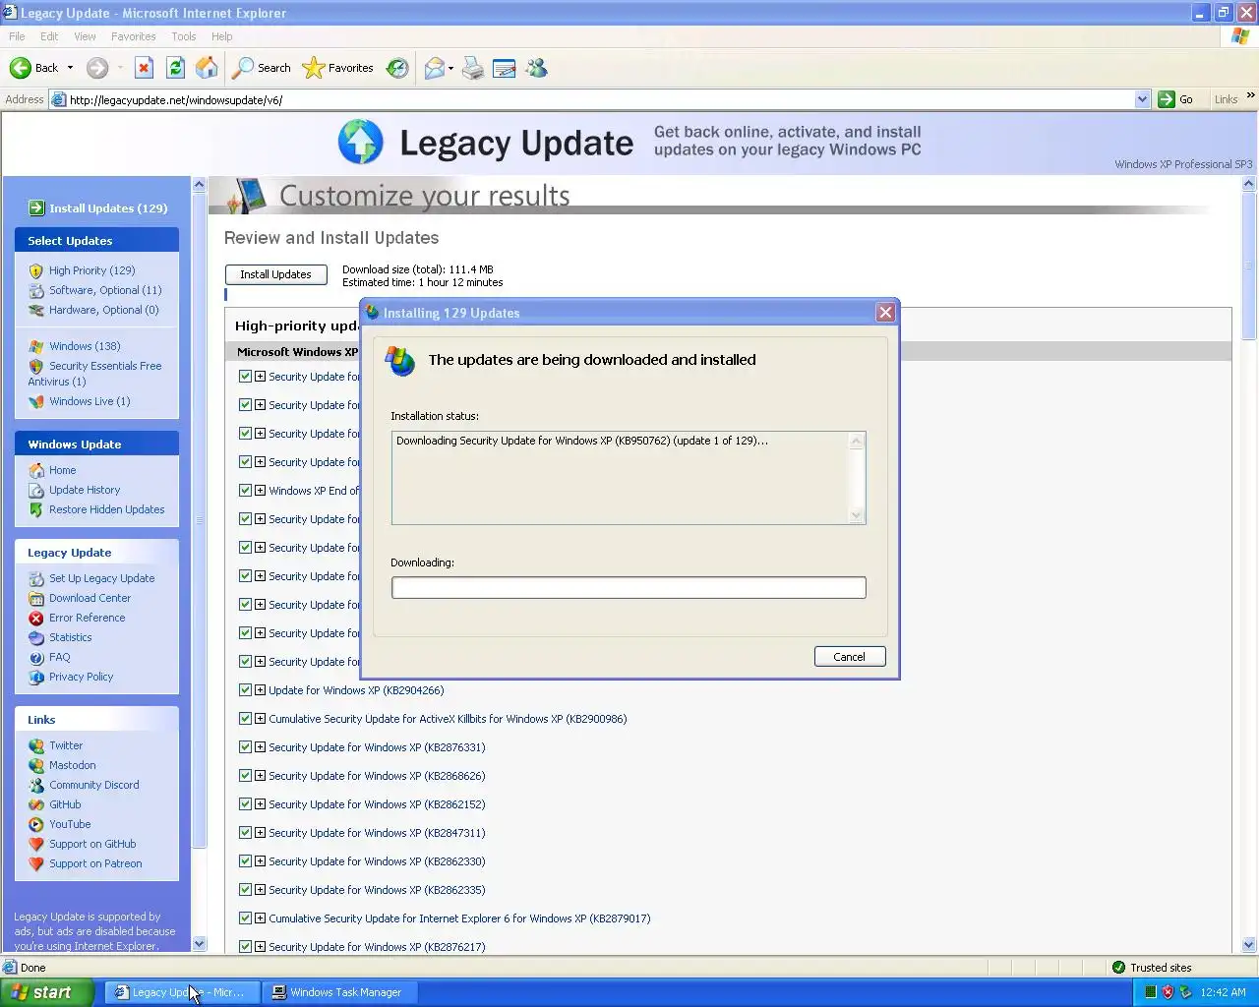This screenshot has width=1259, height=1007.
Task: Toggle checkbox for Security Update KB2847311
Action: click(245, 833)
